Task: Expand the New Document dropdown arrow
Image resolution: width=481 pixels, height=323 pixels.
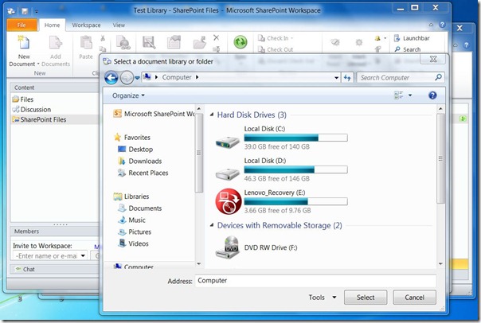Action: tap(38, 64)
